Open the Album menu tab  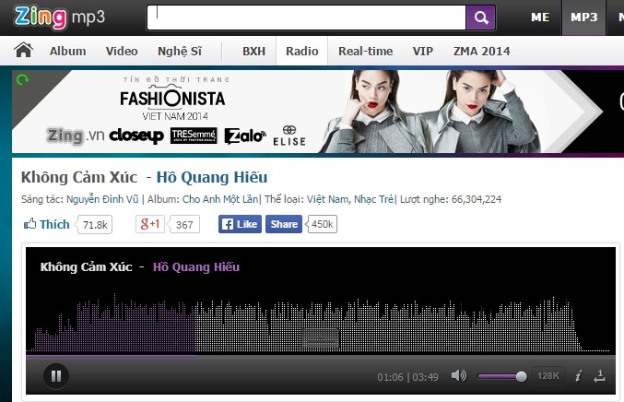tap(68, 51)
